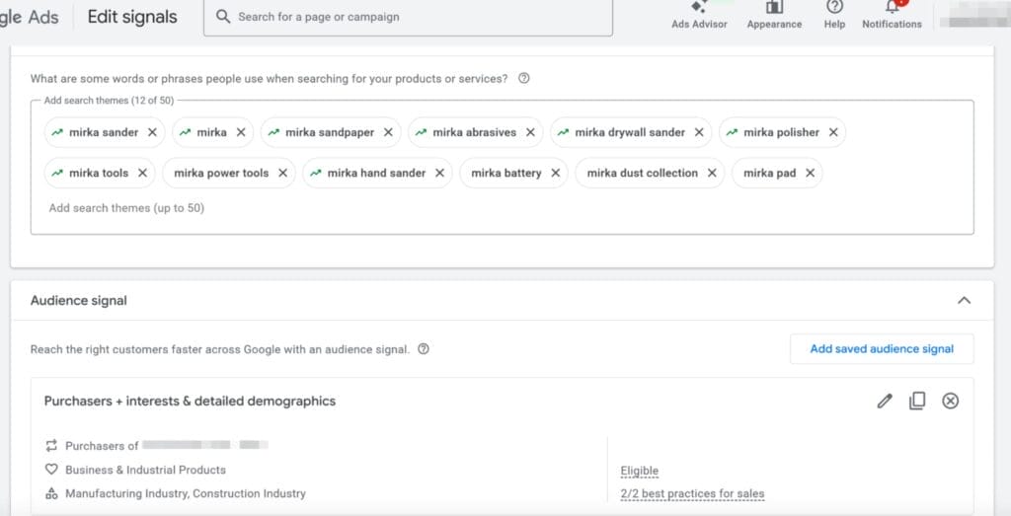Click the 'Business & Industrial Products' interest text
This screenshot has height=516, width=1011.
pos(146,470)
